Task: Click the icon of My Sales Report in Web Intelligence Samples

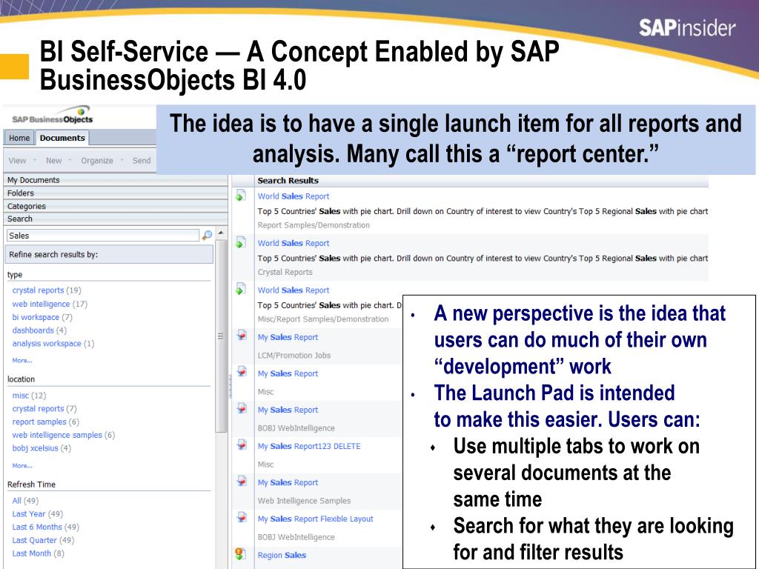Action: (x=242, y=481)
